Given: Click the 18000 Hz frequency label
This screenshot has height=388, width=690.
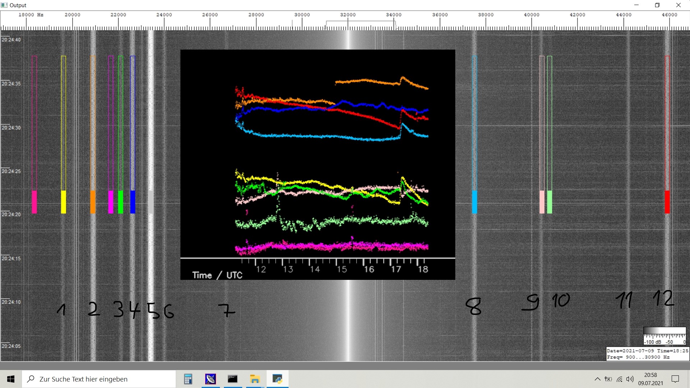Looking at the screenshot, I should coord(31,15).
